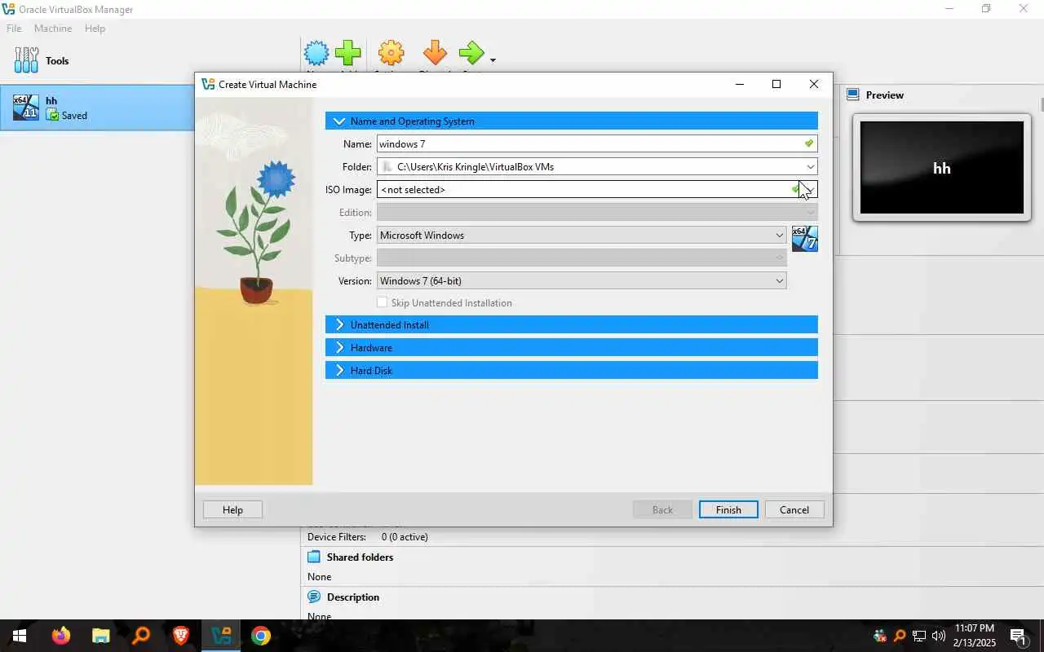Open the File menu
This screenshot has height=652, width=1044.
14,29
